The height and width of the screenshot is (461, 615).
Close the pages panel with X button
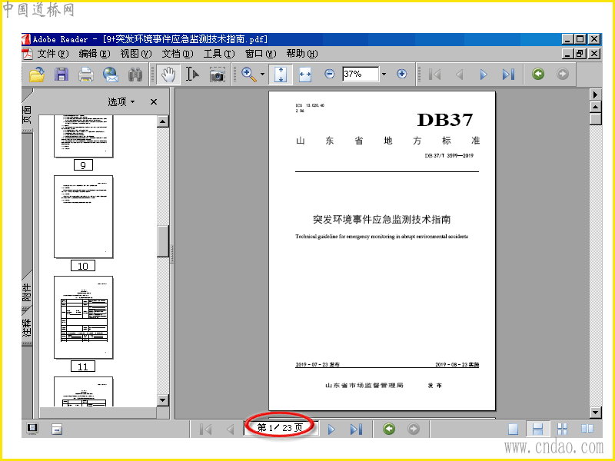(x=154, y=102)
